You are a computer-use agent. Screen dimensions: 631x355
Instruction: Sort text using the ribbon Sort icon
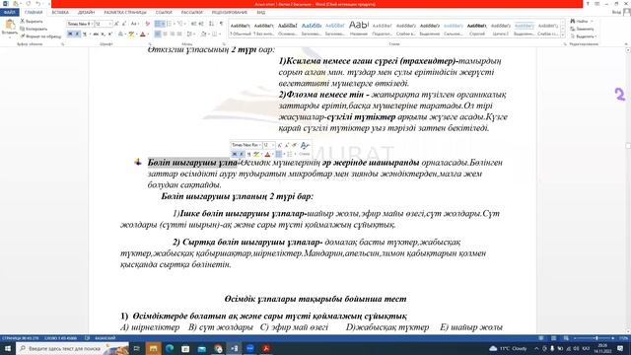[212, 24]
